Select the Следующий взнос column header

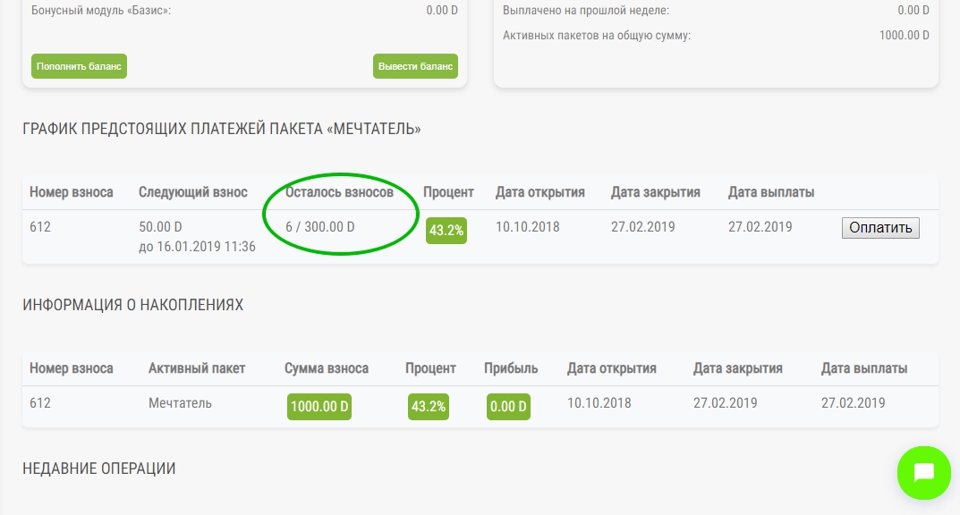(193, 192)
